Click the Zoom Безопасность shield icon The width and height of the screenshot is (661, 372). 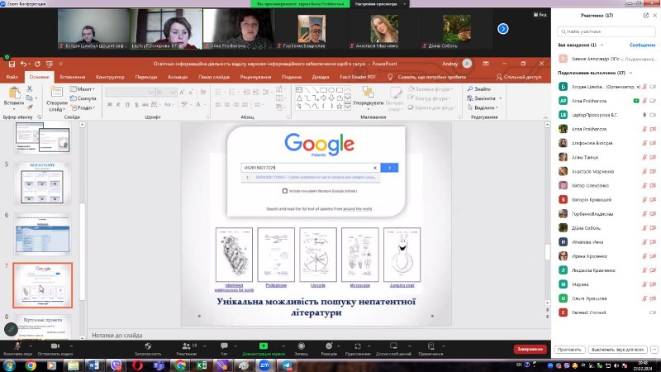(x=148, y=346)
